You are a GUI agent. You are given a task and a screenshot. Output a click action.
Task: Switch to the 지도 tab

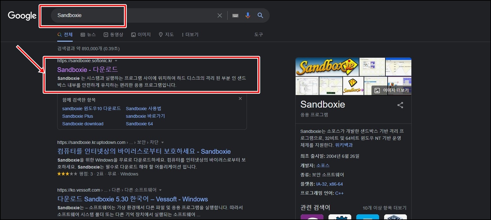click(x=166, y=35)
